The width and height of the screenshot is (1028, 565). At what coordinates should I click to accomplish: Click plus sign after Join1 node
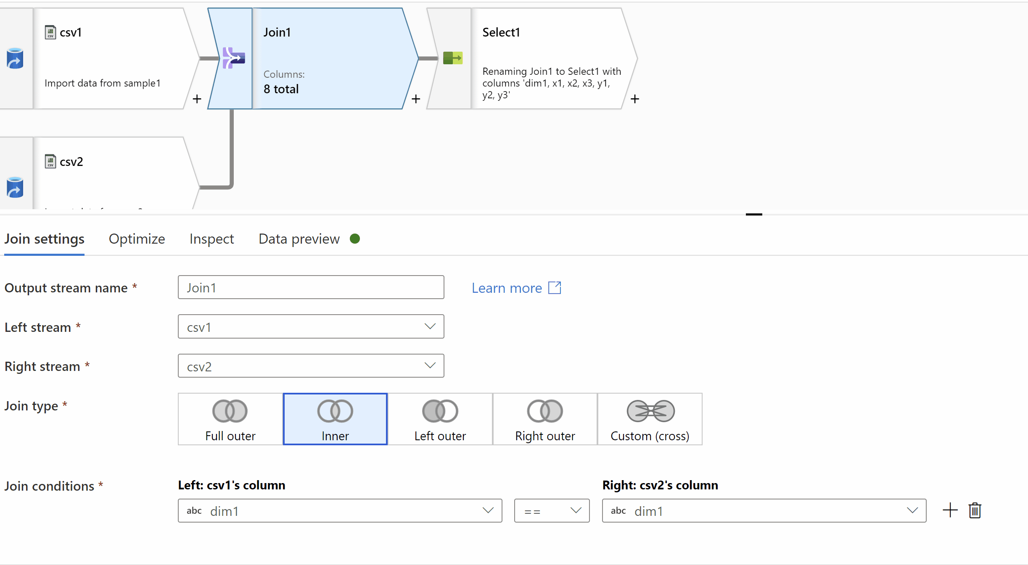(416, 99)
